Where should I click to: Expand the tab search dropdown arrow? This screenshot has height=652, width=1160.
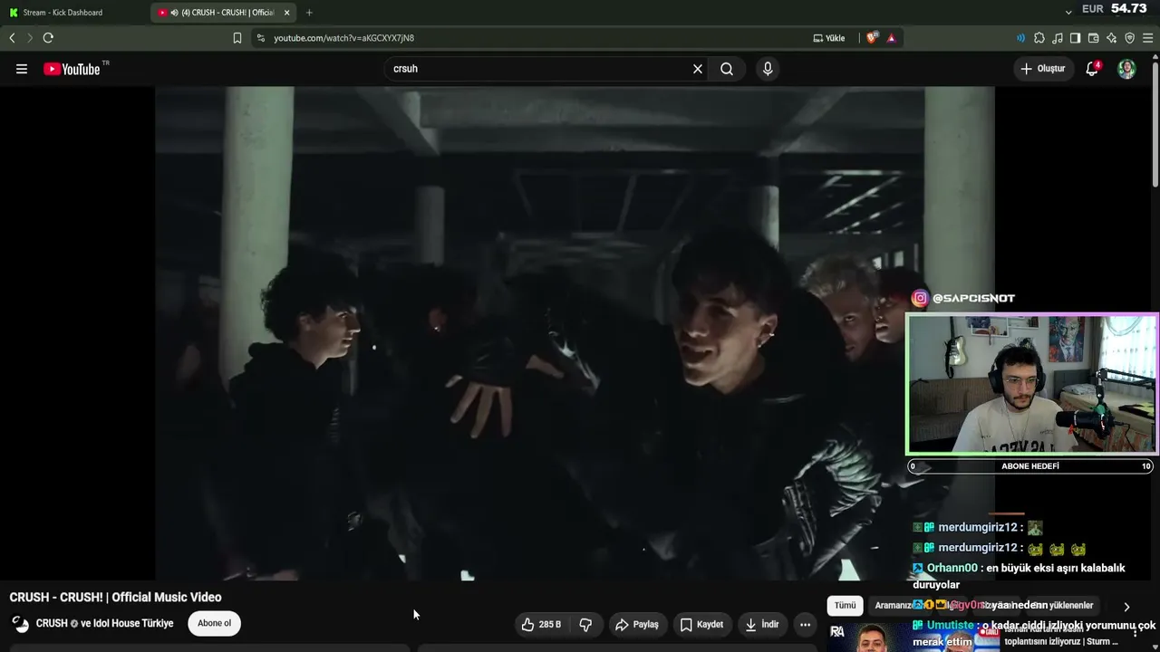(1068, 12)
